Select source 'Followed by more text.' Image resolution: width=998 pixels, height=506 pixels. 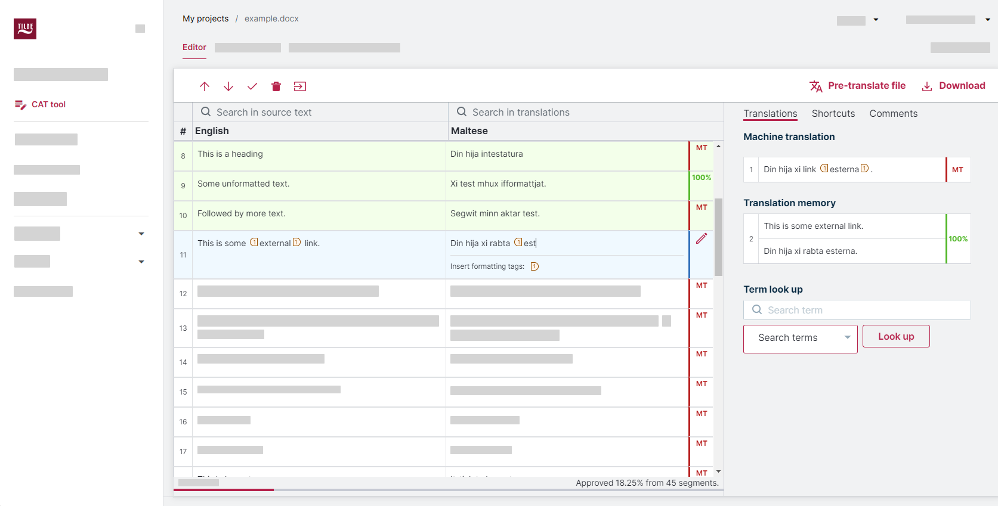click(x=242, y=213)
